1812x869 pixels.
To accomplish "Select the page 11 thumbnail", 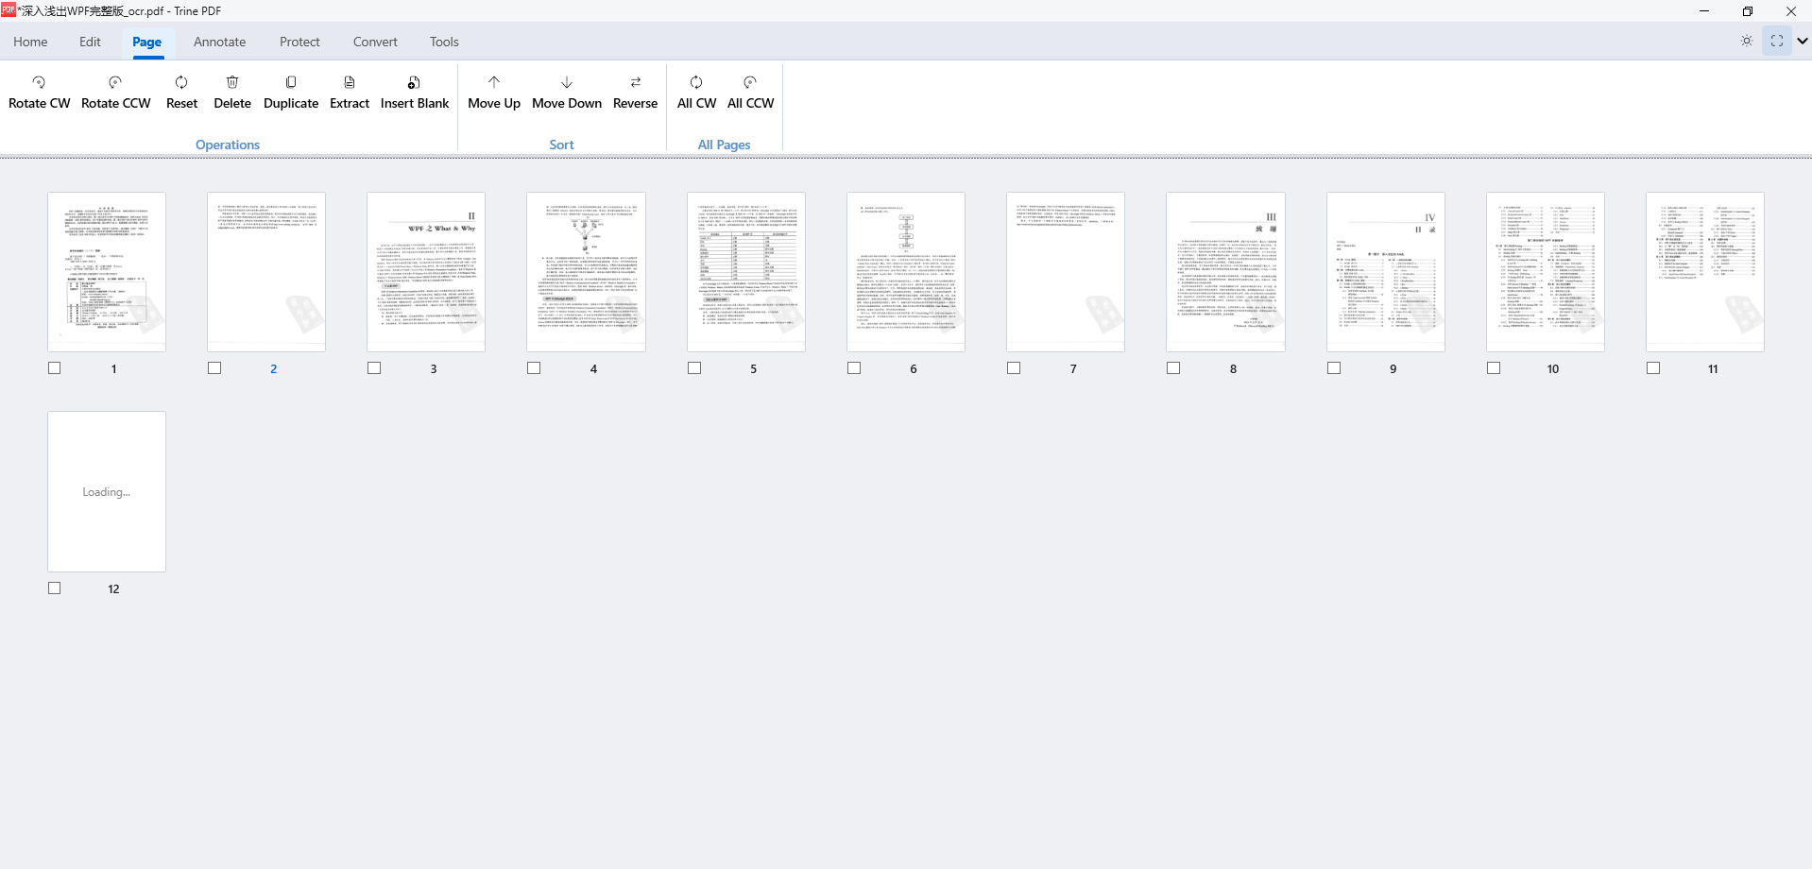I will [1705, 272].
